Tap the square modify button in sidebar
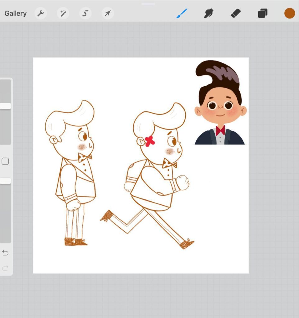299x318 pixels. pyautogui.click(x=5, y=161)
